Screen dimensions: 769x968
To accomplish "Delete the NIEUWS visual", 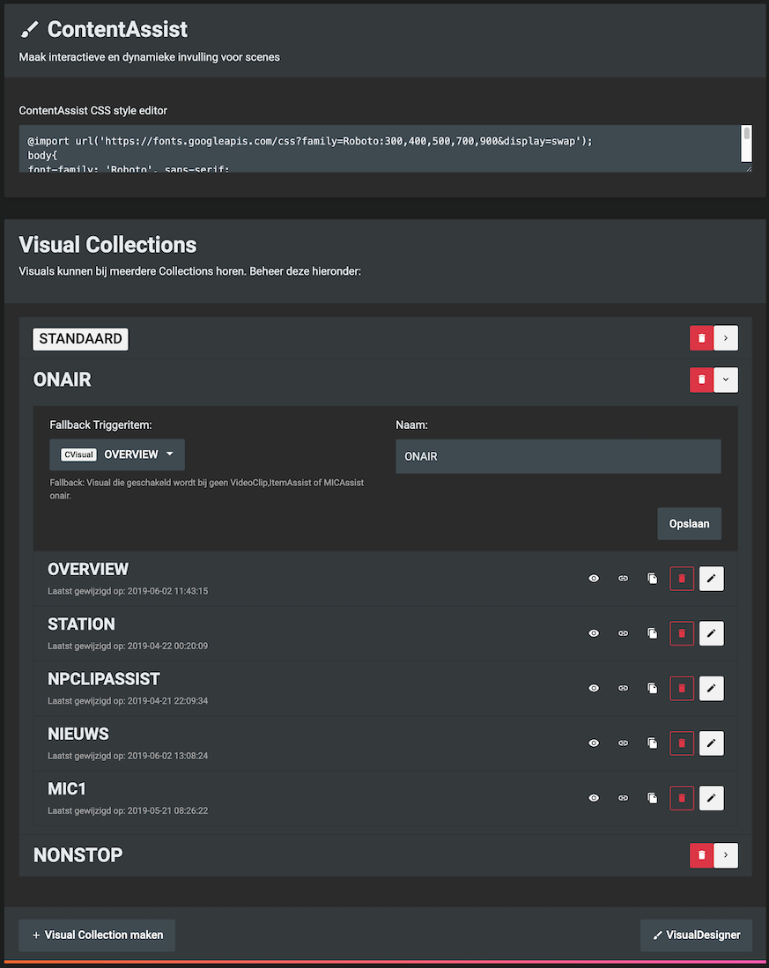I will tap(682, 743).
